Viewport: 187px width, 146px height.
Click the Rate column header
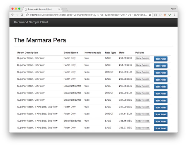[122, 53]
